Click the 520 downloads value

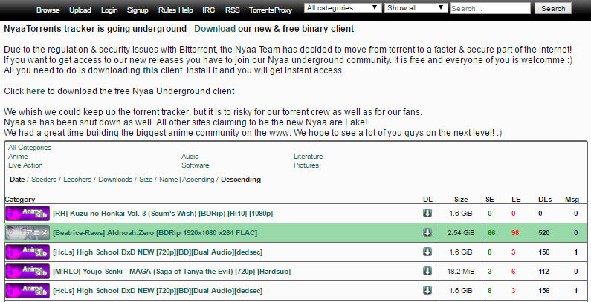pos(544,233)
